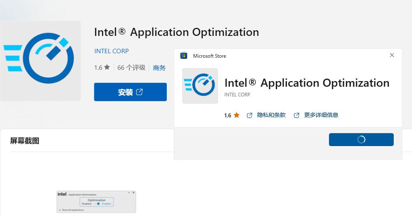
Task: Click the small app icon inside the Store dialog
Action: tap(200, 86)
